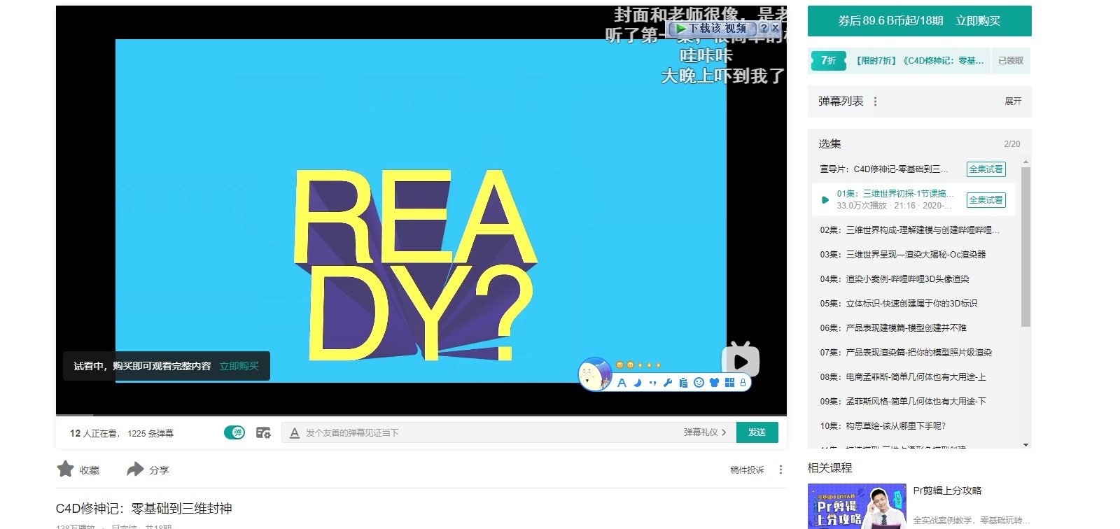This screenshot has height=529, width=1120.
Task: Click the danmaku font style 'A' icon in input
Action: coord(295,433)
